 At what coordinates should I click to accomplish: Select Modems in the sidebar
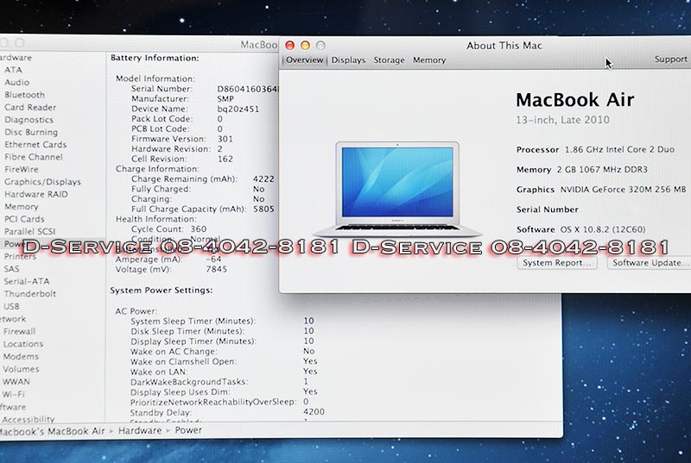(21, 357)
